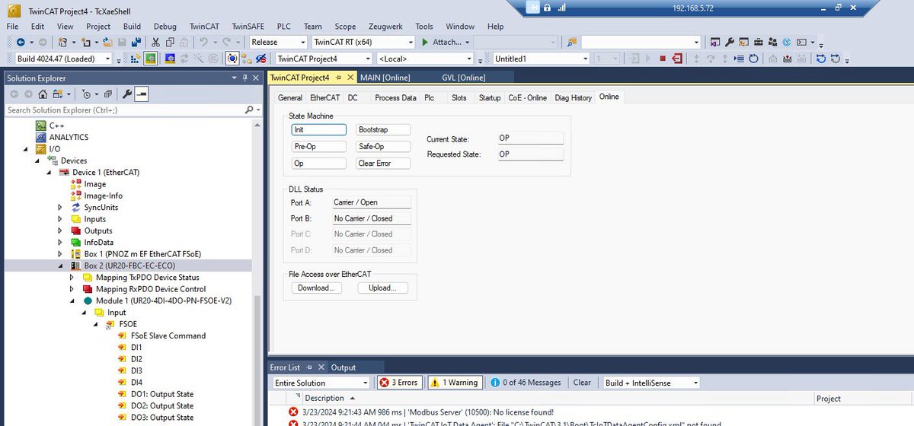Screen dimensions: 914x426
Task: Select Module 1 (UR20-4DI-4DO-PN-FSOE-V2) item
Action: click(x=164, y=300)
